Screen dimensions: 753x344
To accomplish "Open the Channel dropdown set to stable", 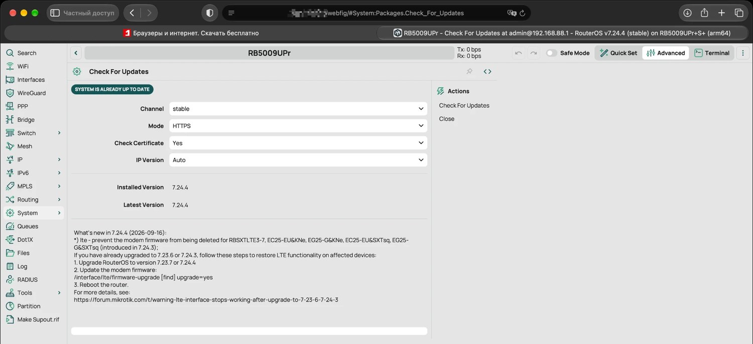I will click(298, 109).
